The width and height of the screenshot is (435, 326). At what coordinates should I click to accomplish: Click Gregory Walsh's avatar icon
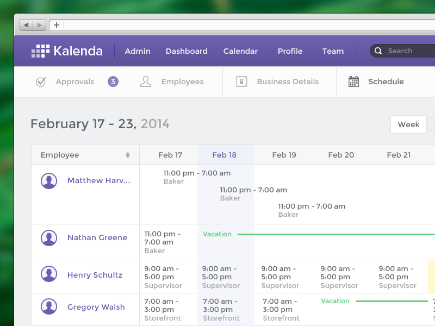pyautogui.click(x=49, y=307)
